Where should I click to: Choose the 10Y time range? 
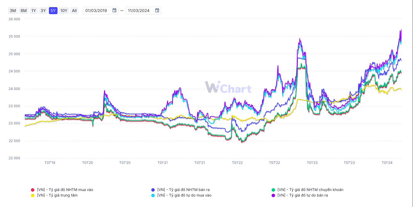click(64, 11)
